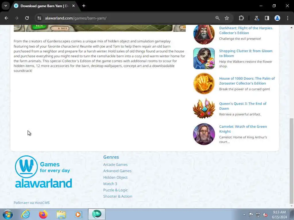Toggle the browser side panel
Screen dimensions: 294x220
pos(267,18)
